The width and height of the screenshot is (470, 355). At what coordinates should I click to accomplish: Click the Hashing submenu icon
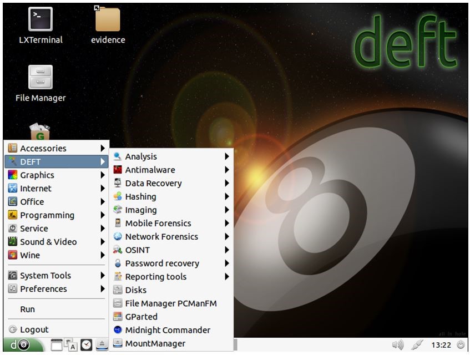click(118, 196)
